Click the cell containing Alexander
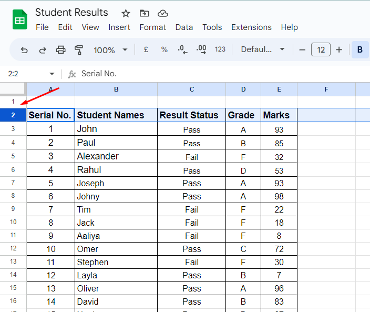The width and height of the screenshot is (370, 312). click(116, 156)
